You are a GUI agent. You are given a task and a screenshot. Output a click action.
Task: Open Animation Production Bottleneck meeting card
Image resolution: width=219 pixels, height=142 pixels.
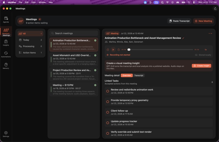[x=74, y=45]
